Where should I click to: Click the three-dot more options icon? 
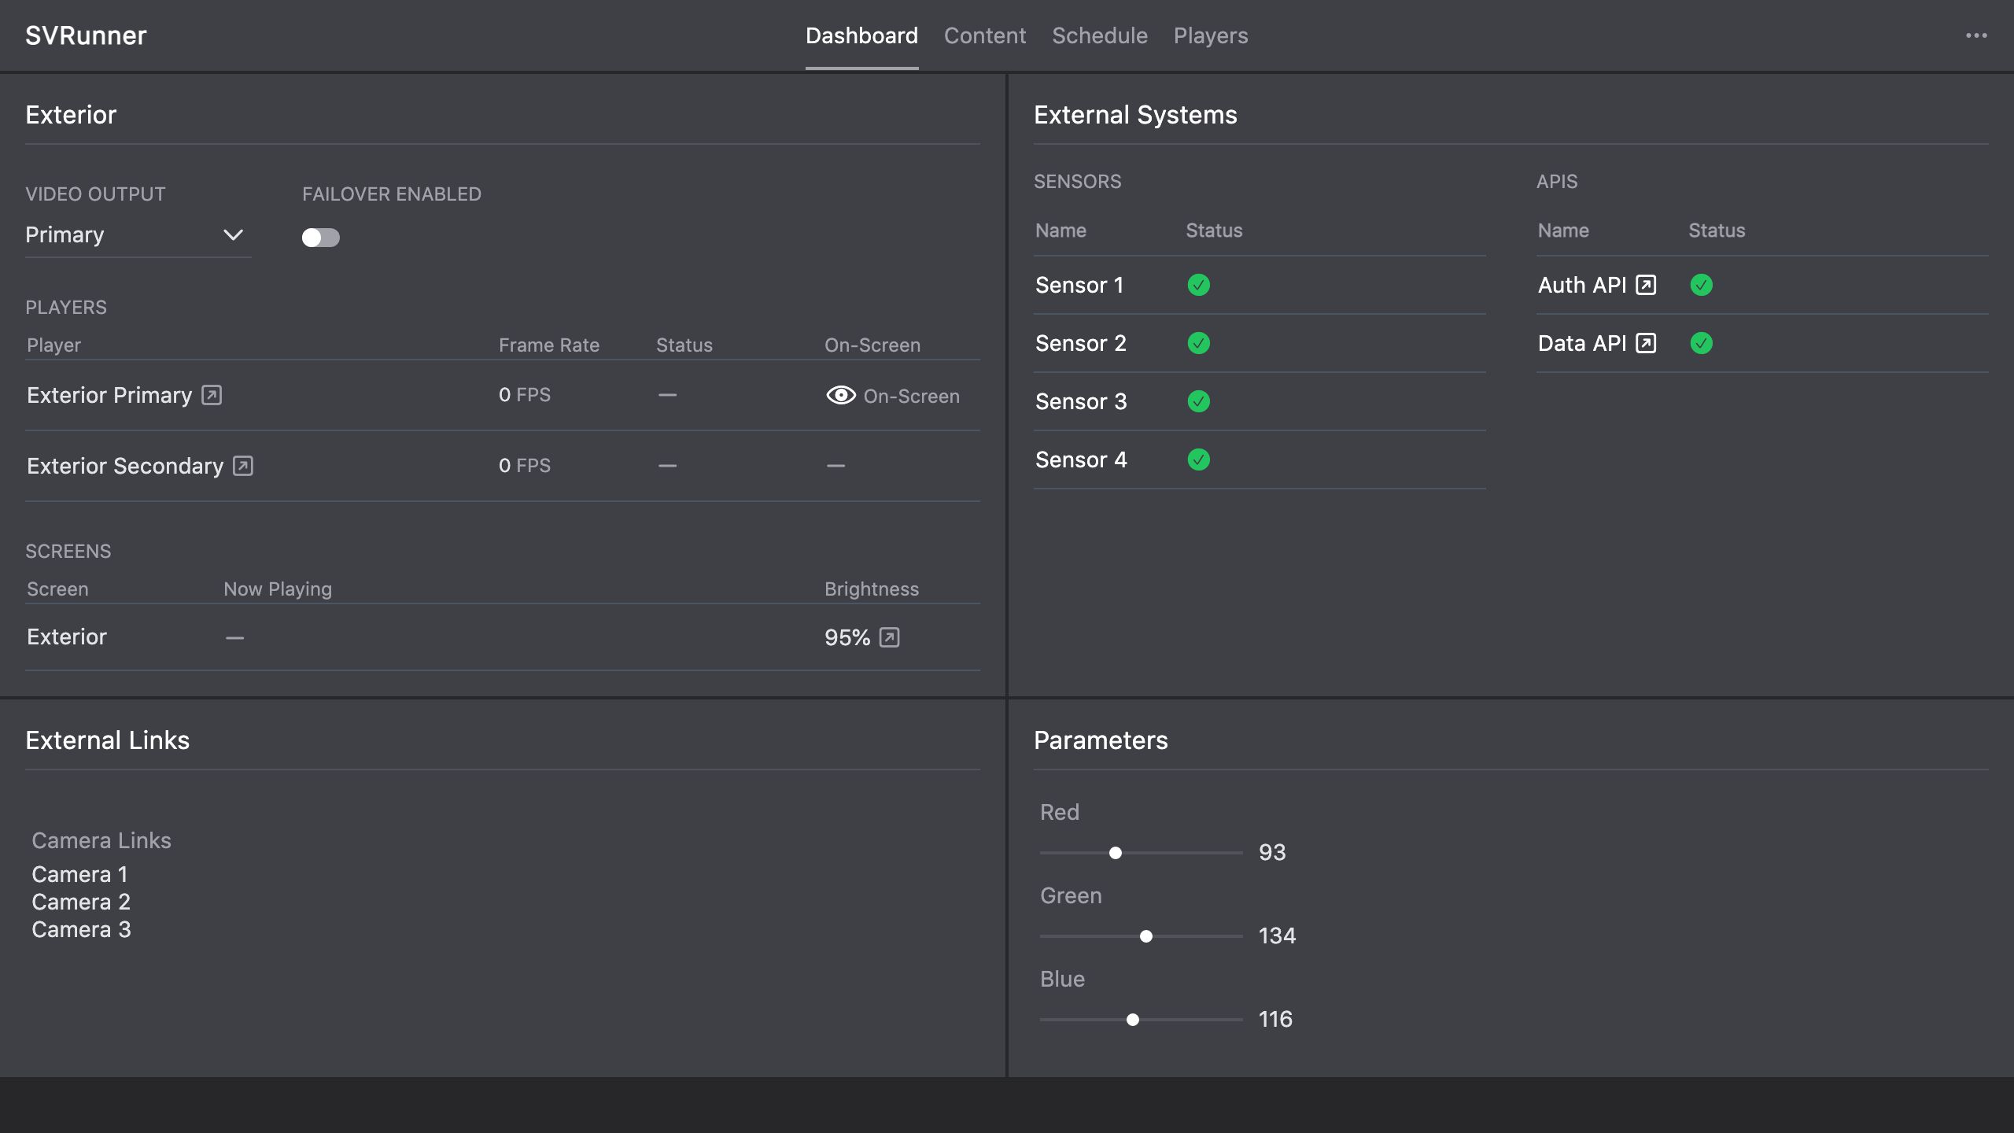pos(1975,35)
